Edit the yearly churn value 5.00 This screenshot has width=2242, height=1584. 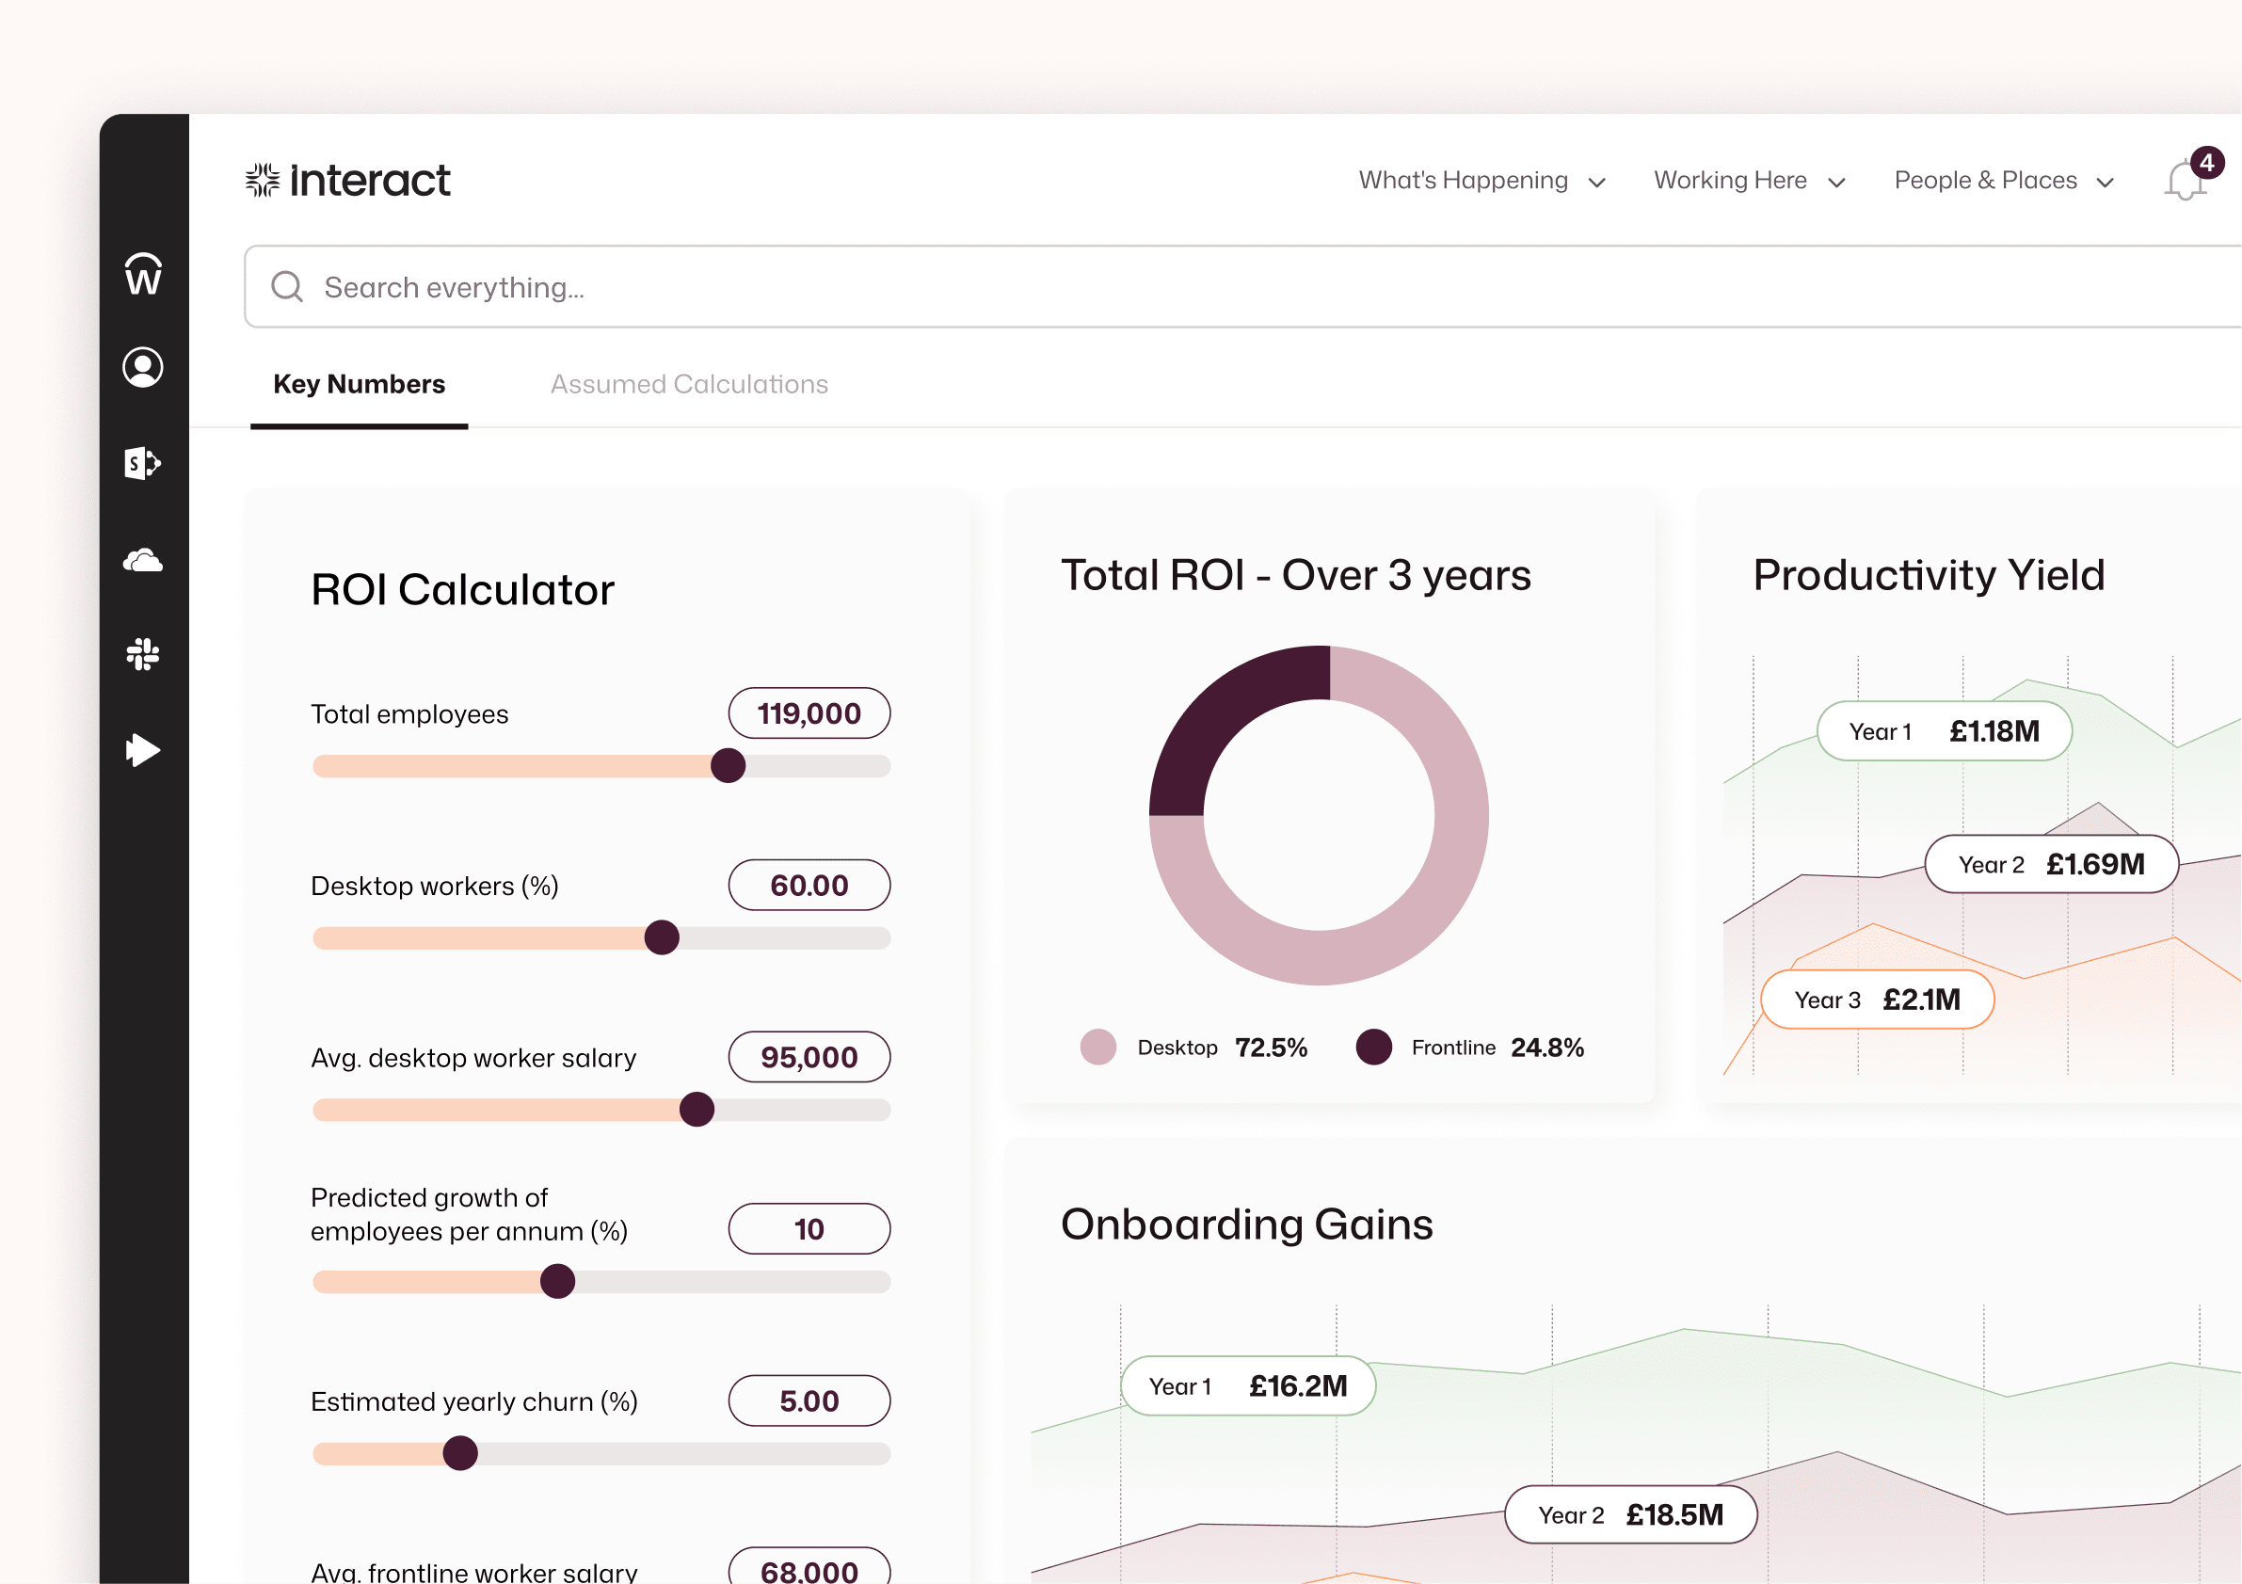click(x=809, y=1400)
